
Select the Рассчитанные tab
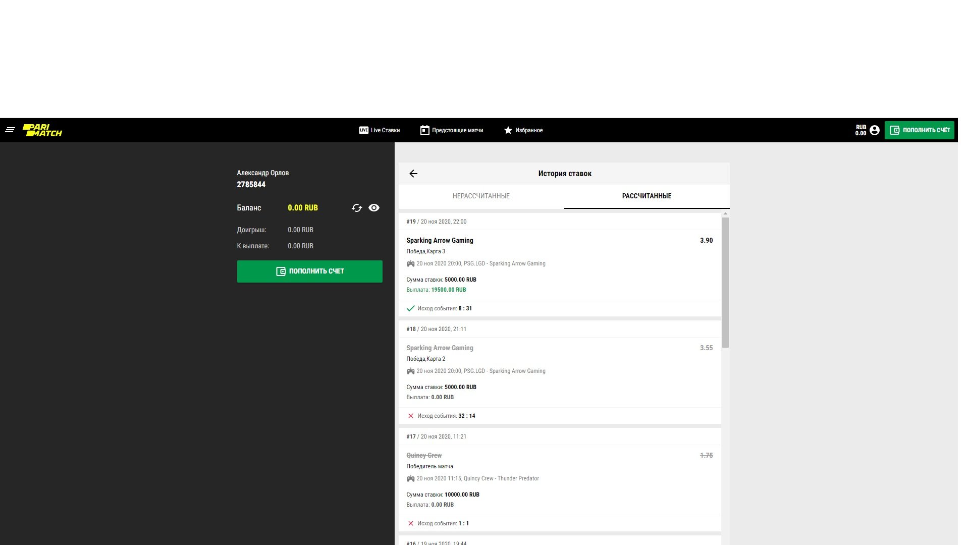click(x=647, y=196)
